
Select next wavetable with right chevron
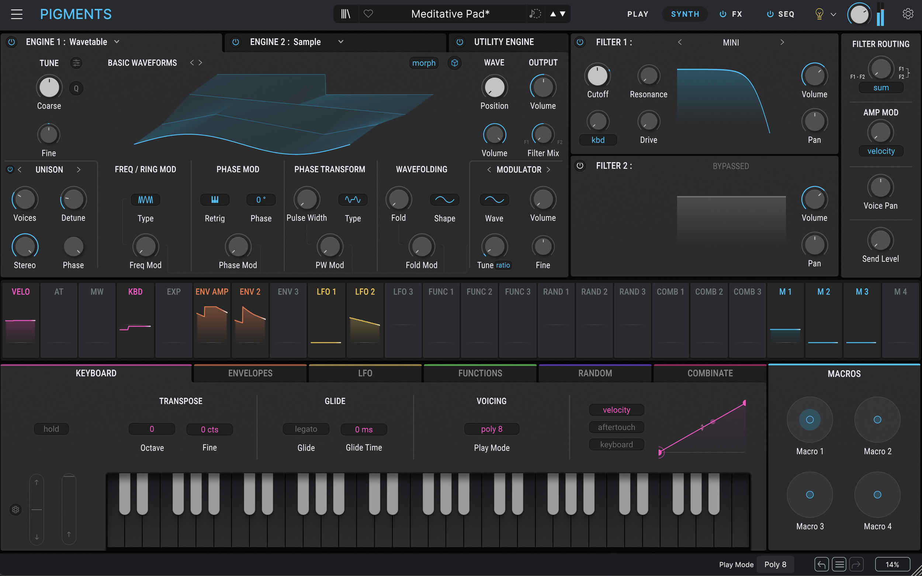tap(201, 63)
